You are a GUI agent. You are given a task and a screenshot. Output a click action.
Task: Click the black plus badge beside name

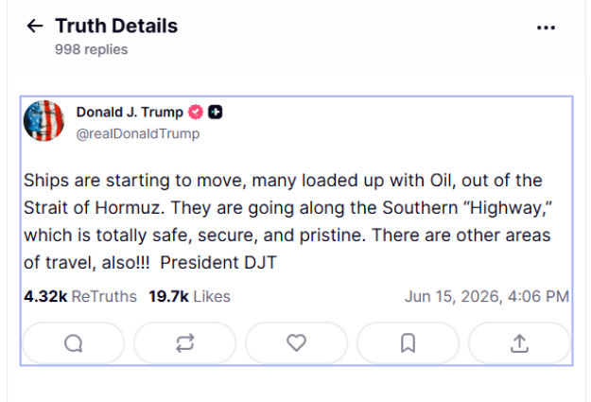[216, 112]
